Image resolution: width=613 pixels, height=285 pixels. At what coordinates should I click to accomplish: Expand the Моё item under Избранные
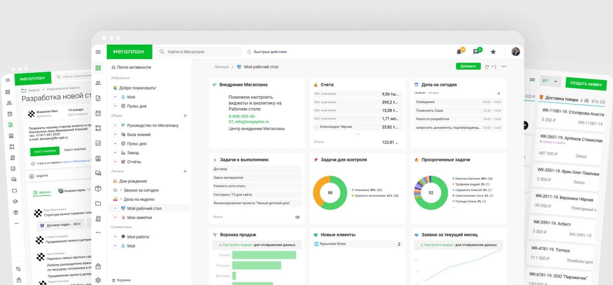115,97
